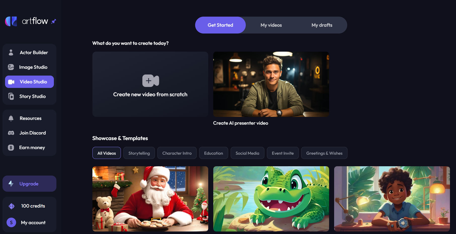
Task: Filter templates by Education
Action: pyautogui.click(x=214, y=153)
